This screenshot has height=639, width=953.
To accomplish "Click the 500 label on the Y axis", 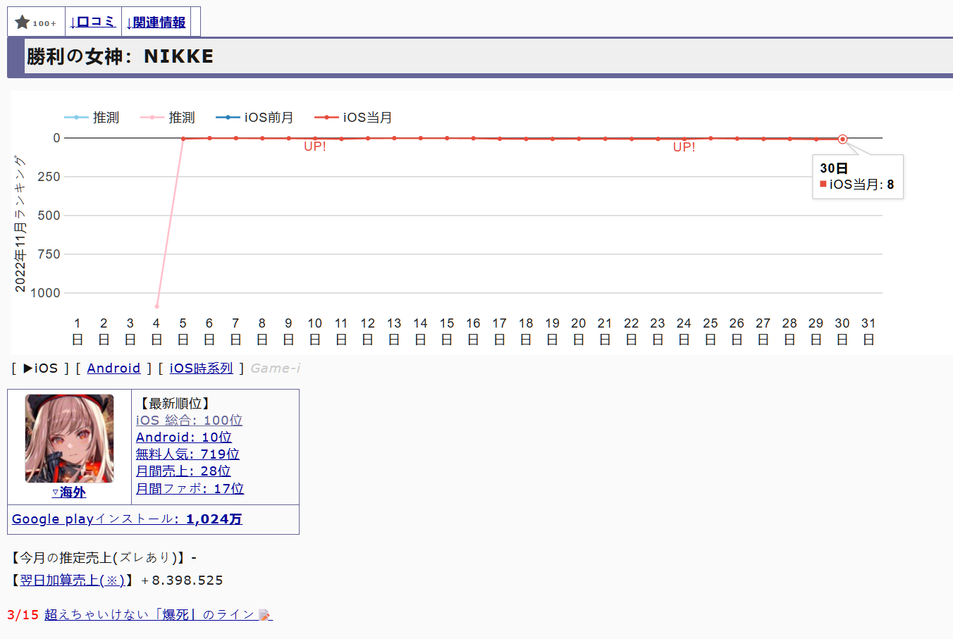I will (49, 216).
